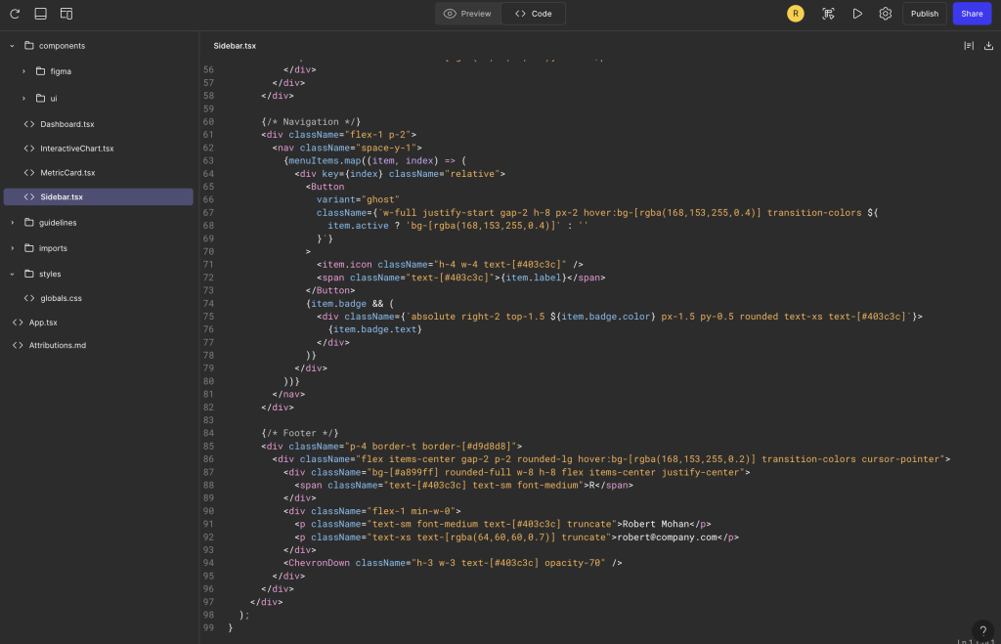1001x644 pixels.
Task: Click the bottom panel layout icon
Action: pyautogui.click(x=40, y=14)
